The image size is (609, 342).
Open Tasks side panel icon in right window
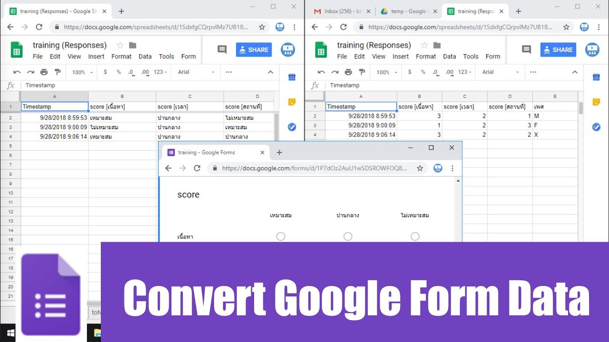tap(596, 127)
